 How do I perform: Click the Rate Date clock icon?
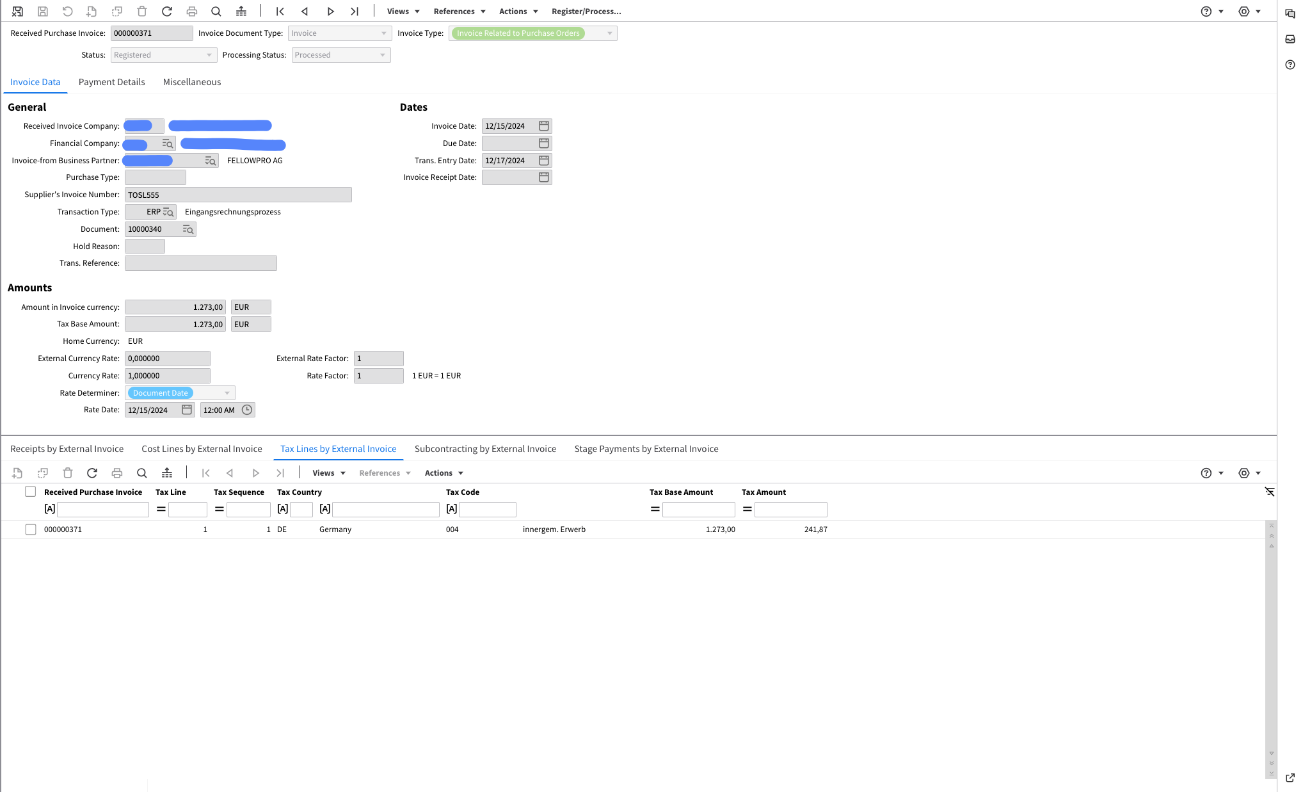[x=247, y=410]
